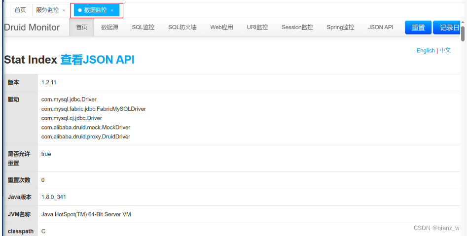Viewport: 467px width, 236px height.
Task: Select com.mysql.cj.jdbc.Driver text
Action: coord(72,118)
